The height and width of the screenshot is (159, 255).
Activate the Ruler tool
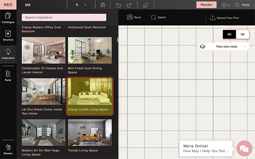point(8,76)
